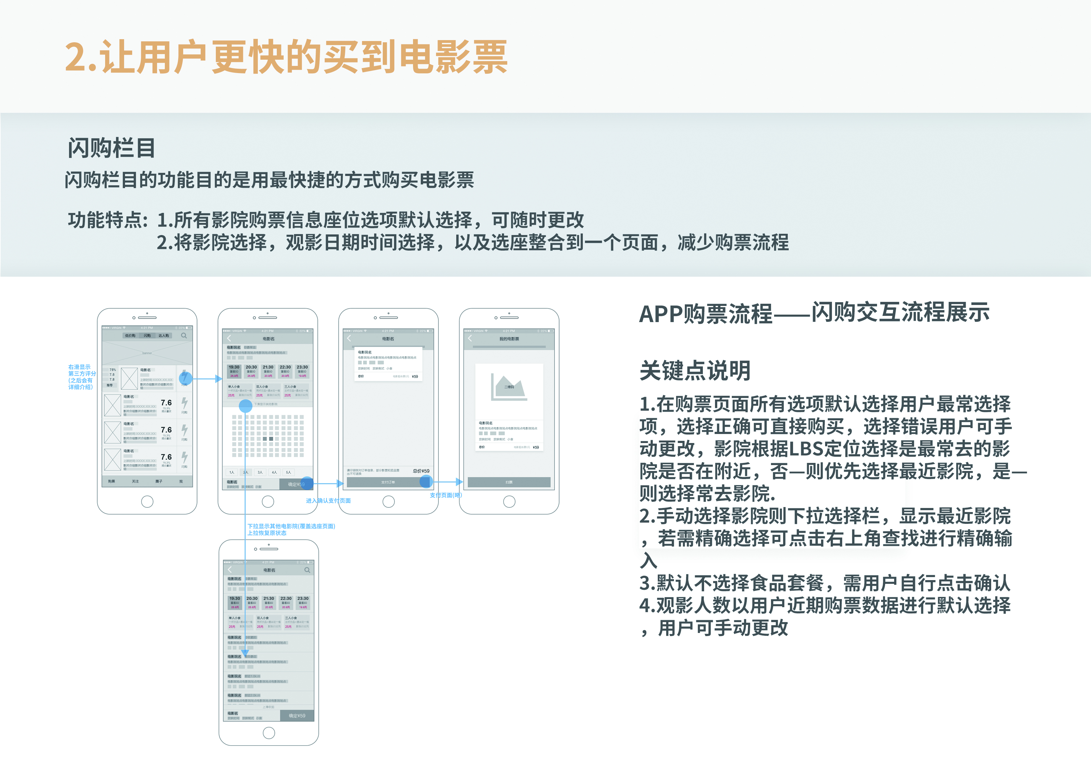Tap home button of cinema list phone
This screenshot has width=1091, height=771.
(x=269, y=732)
